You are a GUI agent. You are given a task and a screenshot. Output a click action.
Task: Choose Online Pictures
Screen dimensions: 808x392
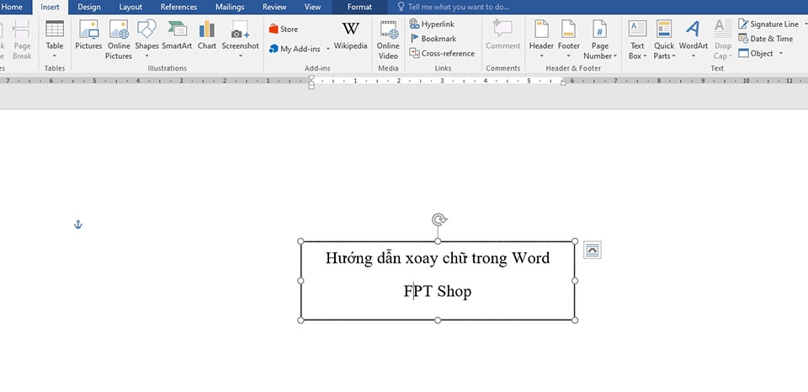pos(119,40)
